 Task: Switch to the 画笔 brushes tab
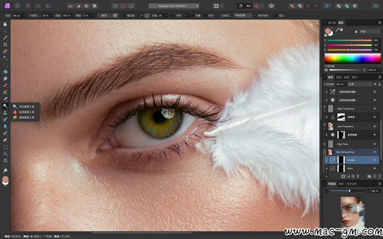346,77
